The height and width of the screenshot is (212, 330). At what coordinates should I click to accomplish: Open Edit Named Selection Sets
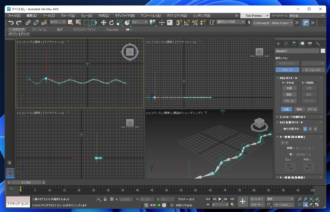tap(212, 23)
